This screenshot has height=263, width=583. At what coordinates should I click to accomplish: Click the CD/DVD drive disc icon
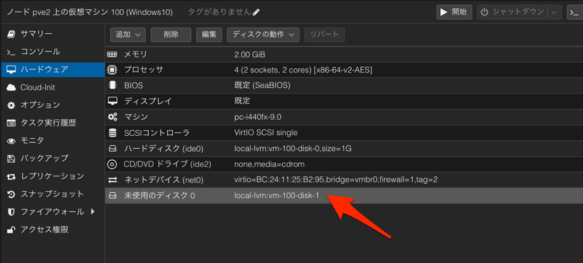[113, 164]
